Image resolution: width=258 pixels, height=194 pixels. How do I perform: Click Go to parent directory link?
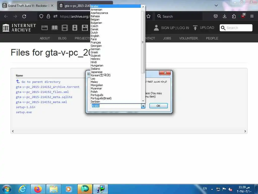pos(41,82)
